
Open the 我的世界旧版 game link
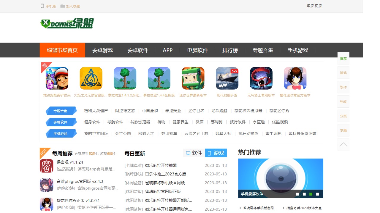[x=96, y=133]
